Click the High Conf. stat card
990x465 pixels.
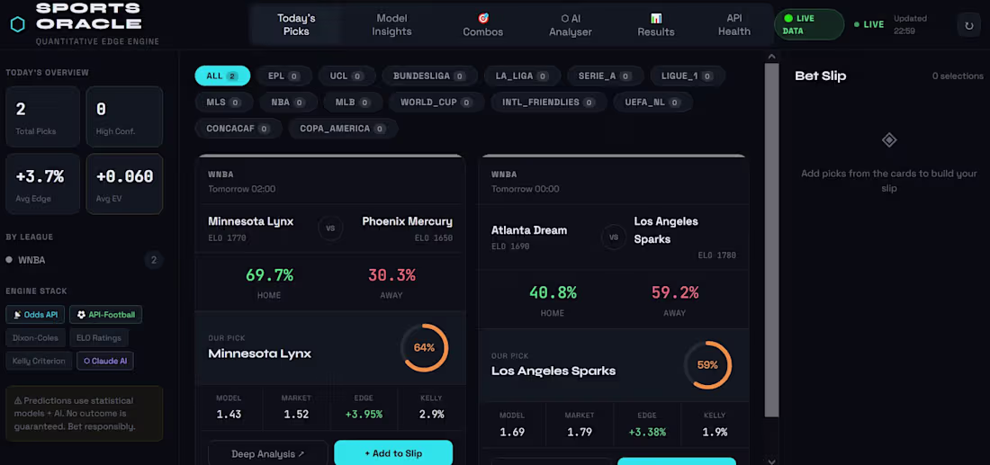coord(124,117)
